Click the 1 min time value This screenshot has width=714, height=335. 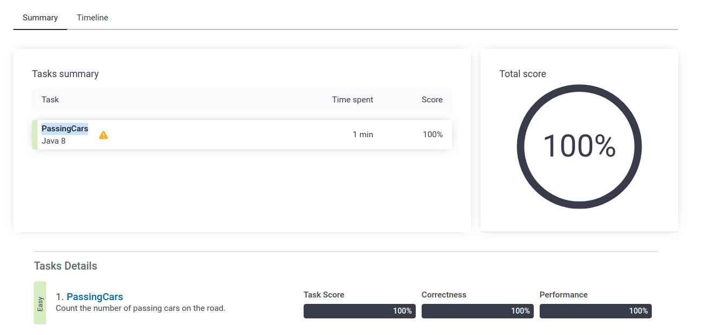click(x=363, y=135)
